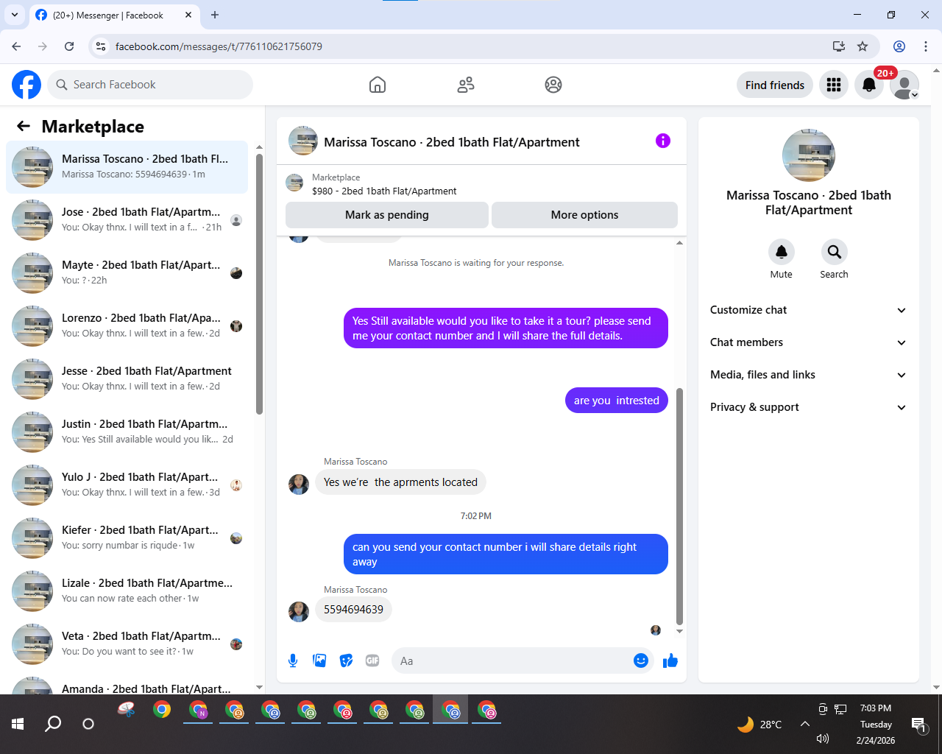This screenshot has height=754, width=942.
Task: Open Jose conversation in list
Action: 127,220
